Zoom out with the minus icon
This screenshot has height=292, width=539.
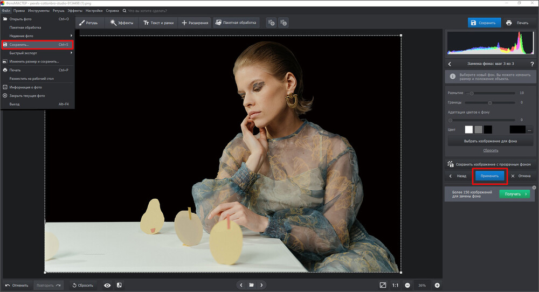coord(407,285)
